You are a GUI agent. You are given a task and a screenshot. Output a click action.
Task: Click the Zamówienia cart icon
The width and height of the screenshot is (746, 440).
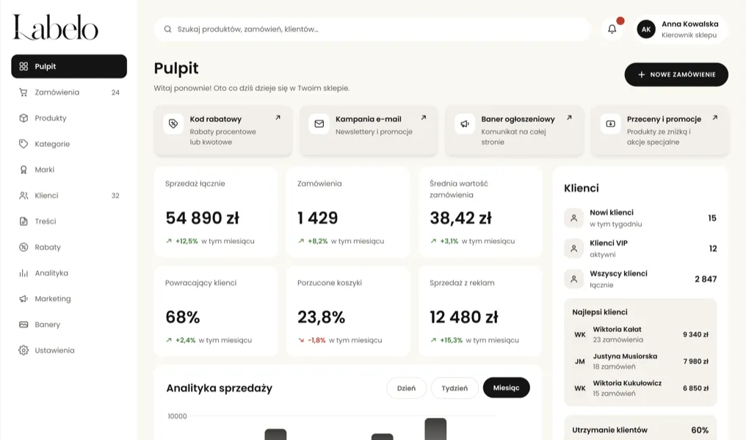pyautogui.click(x=23, y=93)
